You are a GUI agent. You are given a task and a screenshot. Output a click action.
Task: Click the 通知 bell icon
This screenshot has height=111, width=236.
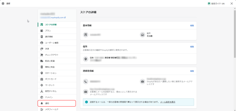pyautogui.click(x=42, y=103)
